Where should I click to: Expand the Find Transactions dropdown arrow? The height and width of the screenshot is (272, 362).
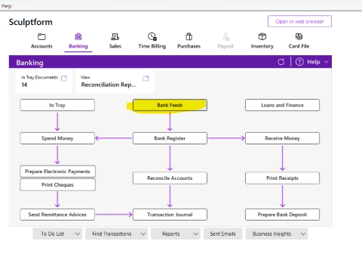click(x=143, y=234)
